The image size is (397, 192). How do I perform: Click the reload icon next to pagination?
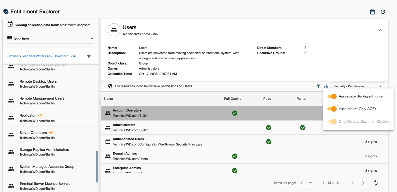[x=375, y=183]
